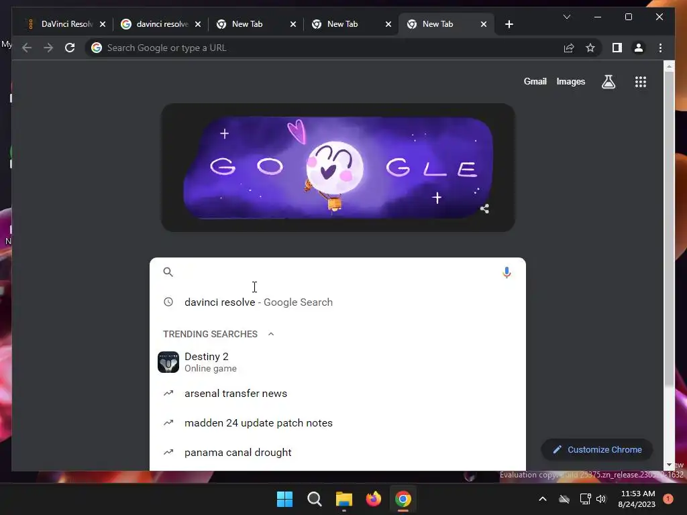This screenshot has width=687, height=515.
Task: Click the Customize Chrome button
Action: 596,450
